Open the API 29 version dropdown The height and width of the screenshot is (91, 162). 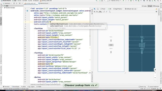110,9
